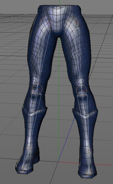
Task: Select the toe-tip joint of the screen-right boot
Action: click(x=89, y=173)
